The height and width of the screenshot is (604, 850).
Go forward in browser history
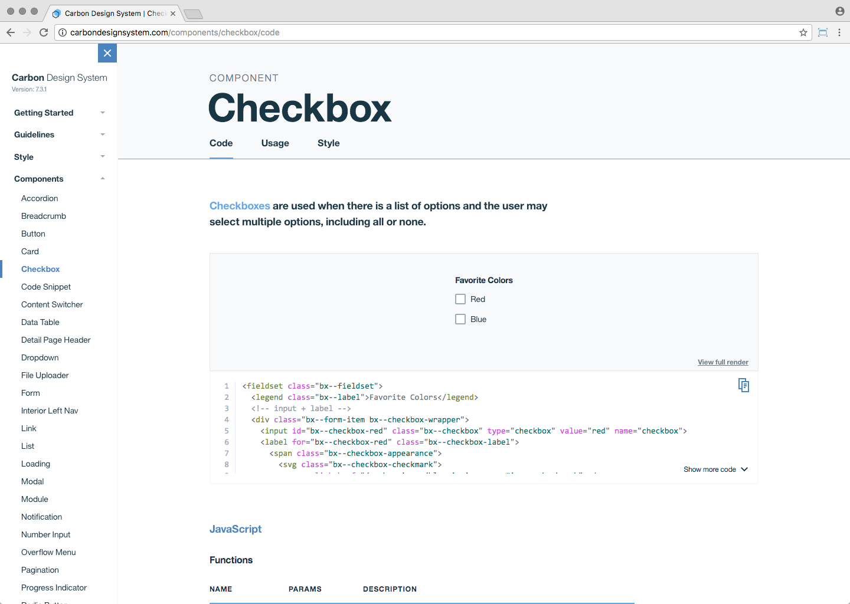(x=27, y=32)
